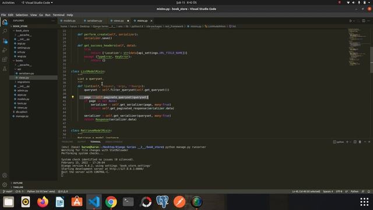Open the Terminal app from the dock
Screen dimensions: 373x210
coord(128,202)
